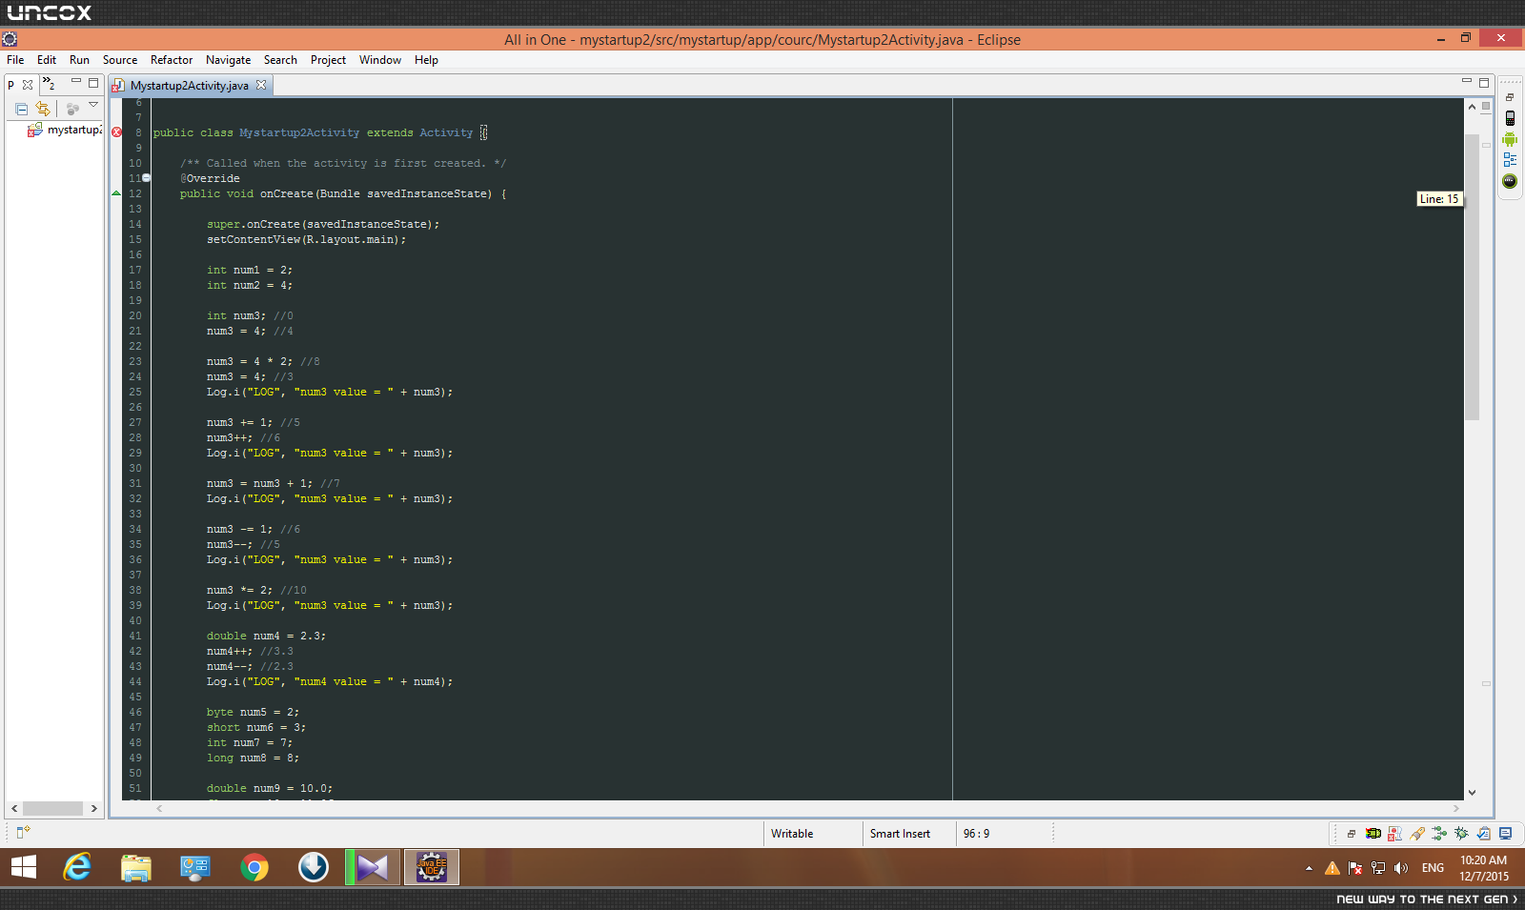The image size is (1525, 910).
Task: Open the Outline view icon in right trim
Action: click(1510, 160)
